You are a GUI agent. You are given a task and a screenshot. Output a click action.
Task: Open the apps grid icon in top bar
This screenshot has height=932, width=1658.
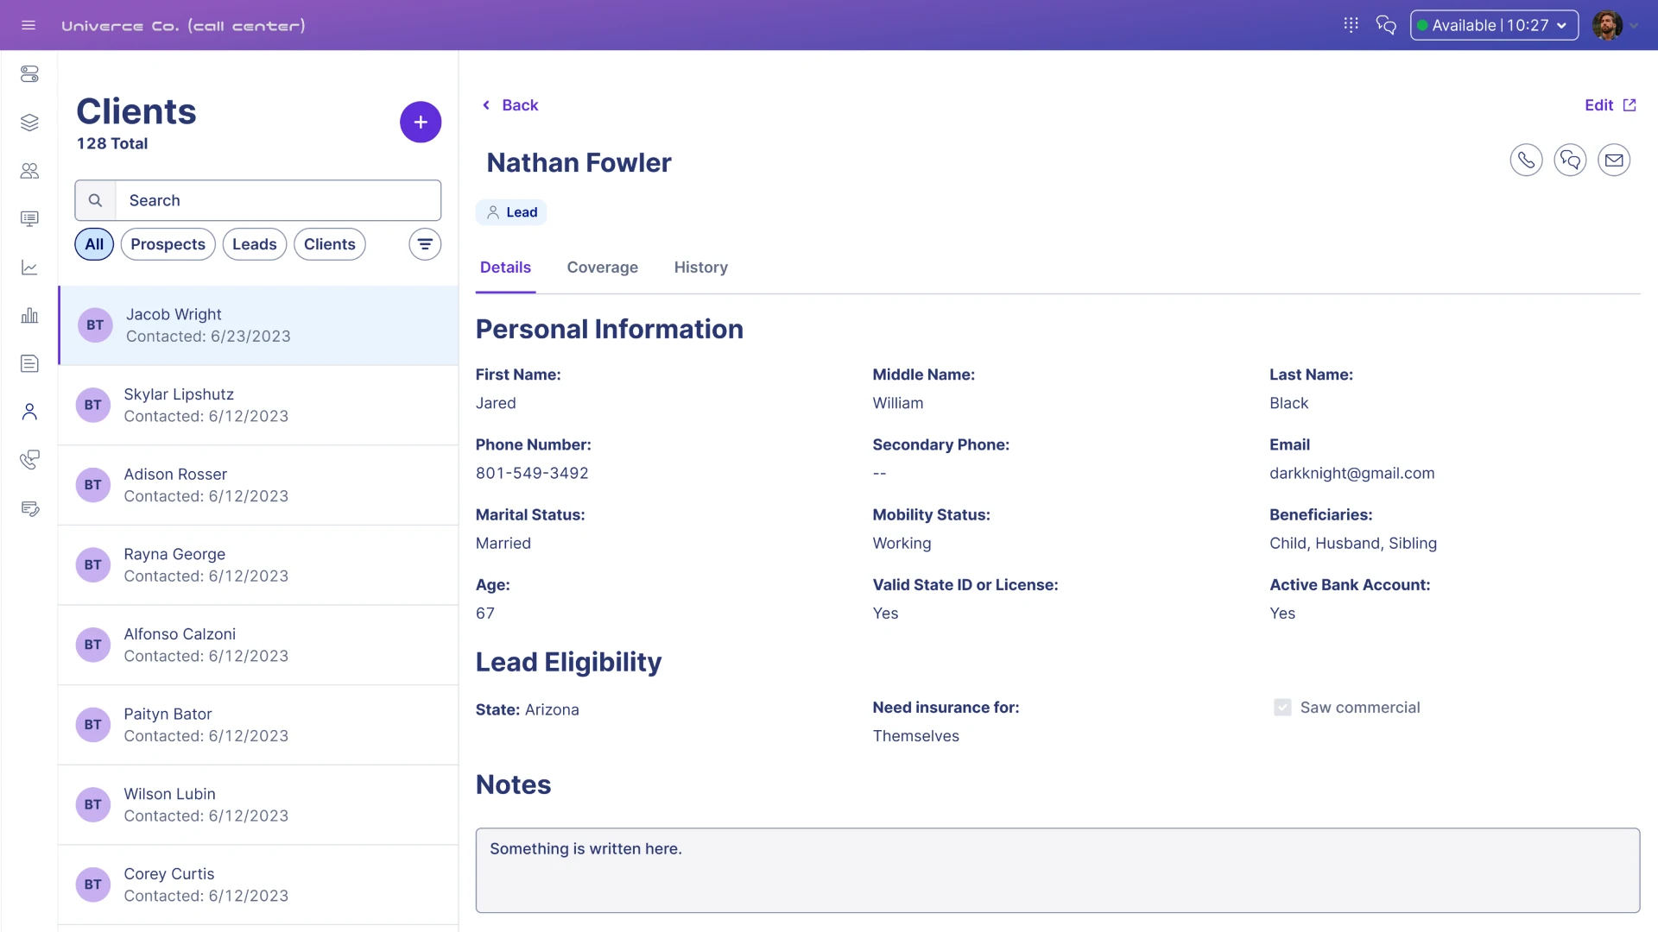1351,25
